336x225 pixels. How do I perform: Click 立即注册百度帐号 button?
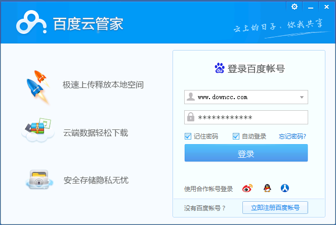point(275,207)
